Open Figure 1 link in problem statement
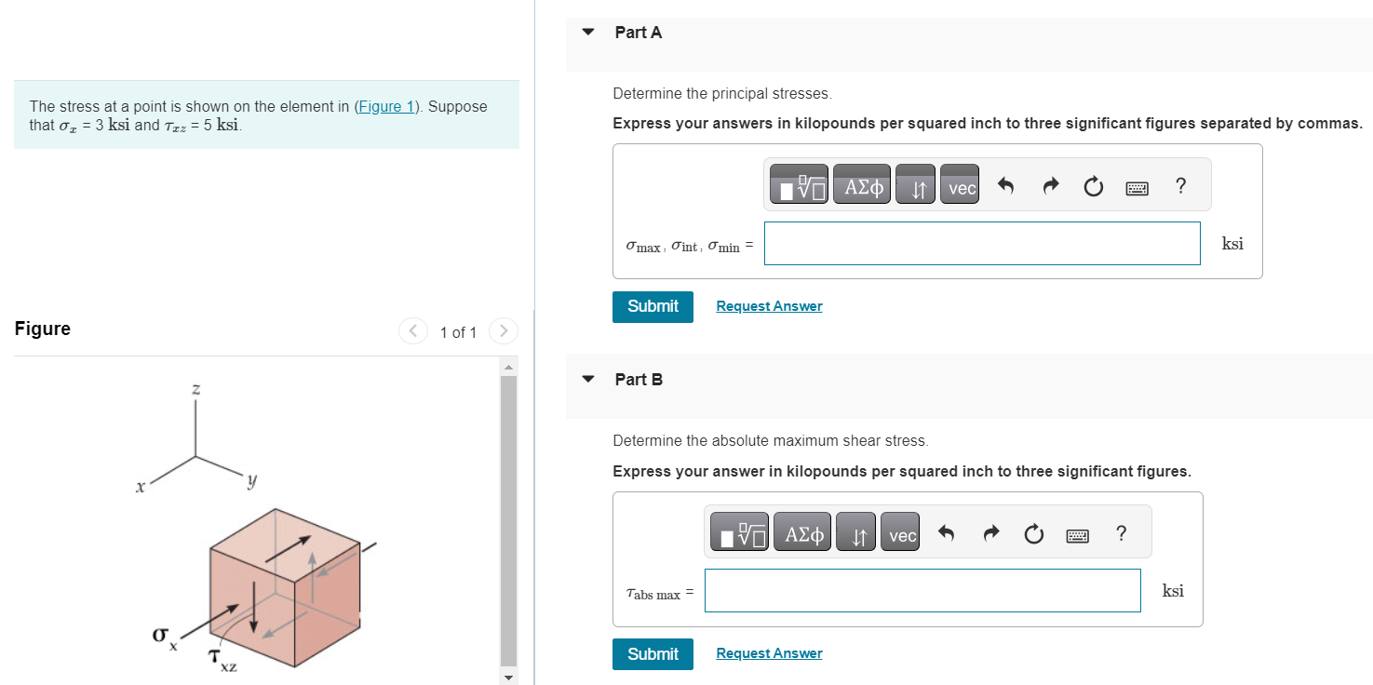The image size is (1373, 685). click(385, 105)
